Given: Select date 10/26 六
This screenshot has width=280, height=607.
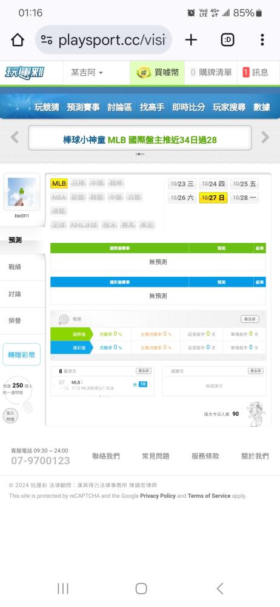Looking at the screenshot, I should tap(182, 198).
